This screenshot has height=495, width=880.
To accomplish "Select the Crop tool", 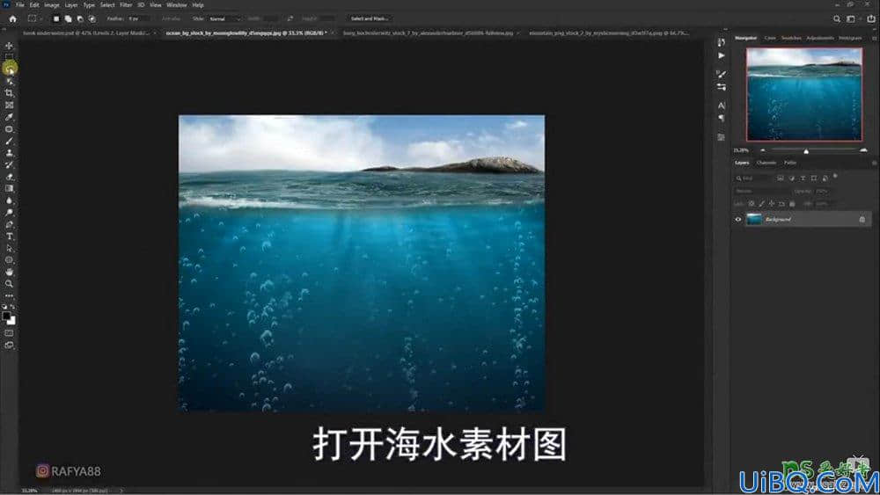I will tap(9, 93).
